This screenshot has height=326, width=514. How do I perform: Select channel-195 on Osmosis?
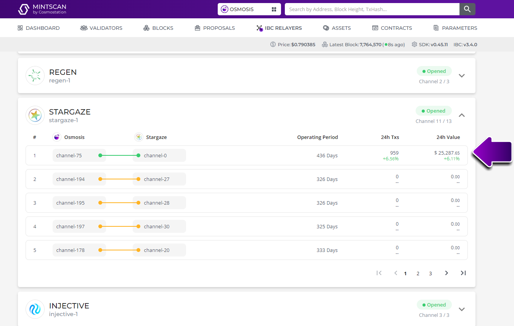[79, 203]
